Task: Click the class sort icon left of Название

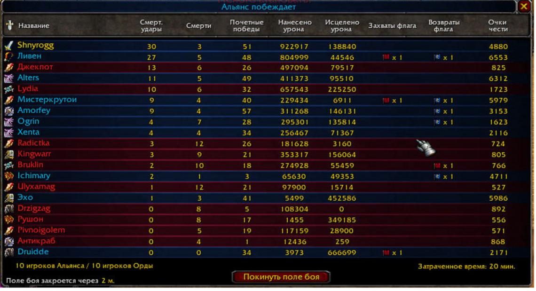Action: 9,25
